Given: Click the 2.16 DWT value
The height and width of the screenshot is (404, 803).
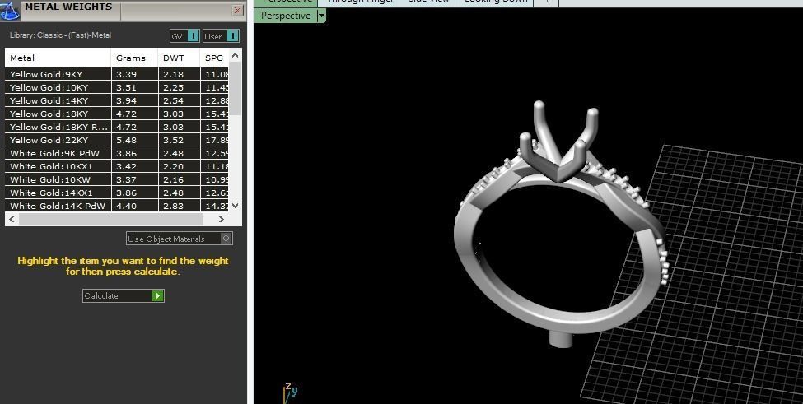Looking at the screenshot, I should (x=174, y=179).
